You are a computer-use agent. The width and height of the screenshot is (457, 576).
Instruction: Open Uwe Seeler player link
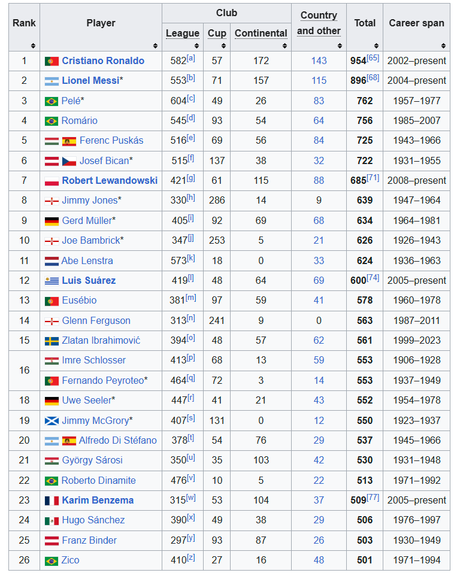tap(86, 401)
